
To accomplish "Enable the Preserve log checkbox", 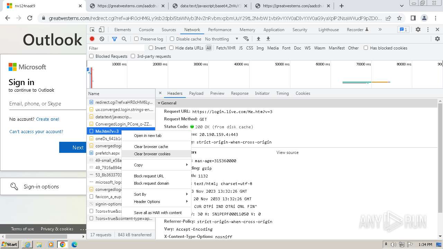I will pos(136,39).
